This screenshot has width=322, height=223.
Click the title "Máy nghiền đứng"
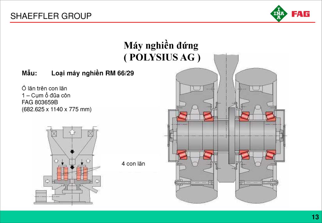tap(161, 46)
